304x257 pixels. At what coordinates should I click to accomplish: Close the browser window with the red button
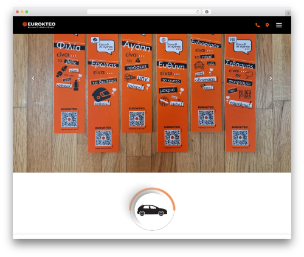18,12
